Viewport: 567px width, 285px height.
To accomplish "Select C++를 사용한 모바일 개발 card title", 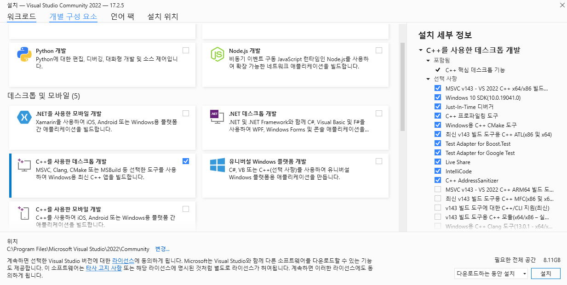I will (x=69, y=210).
